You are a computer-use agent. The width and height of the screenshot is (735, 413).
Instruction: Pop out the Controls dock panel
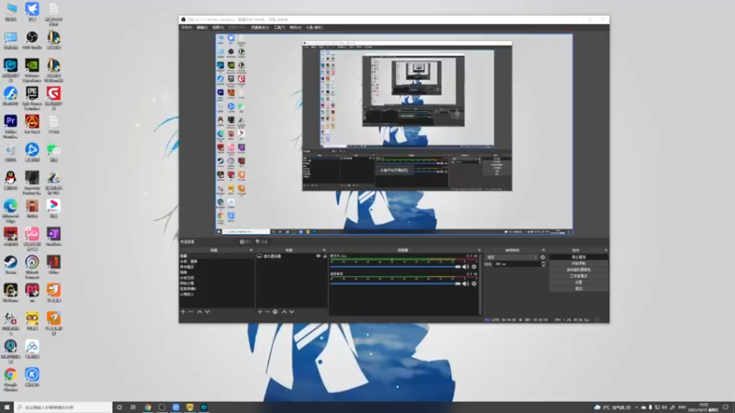pos(605,251)
